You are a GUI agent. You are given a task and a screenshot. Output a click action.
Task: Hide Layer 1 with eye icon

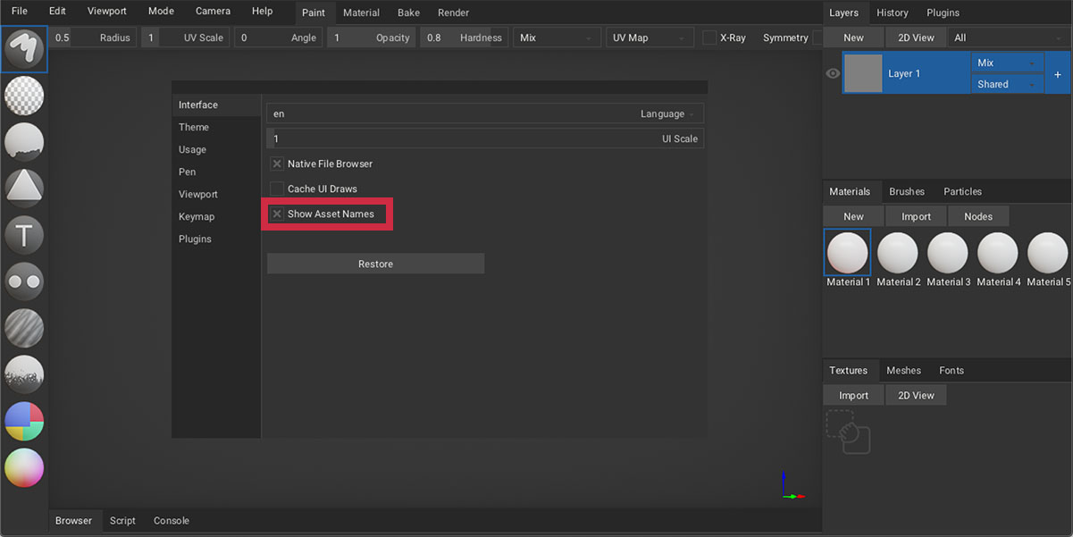833,73
